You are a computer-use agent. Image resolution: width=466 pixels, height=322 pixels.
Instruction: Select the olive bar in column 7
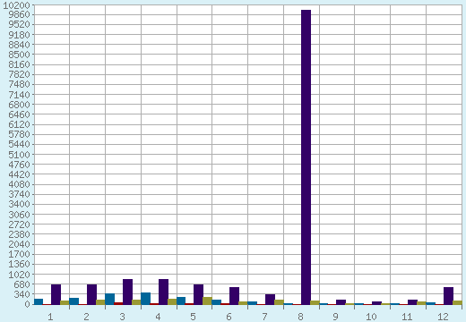(279, 302)
